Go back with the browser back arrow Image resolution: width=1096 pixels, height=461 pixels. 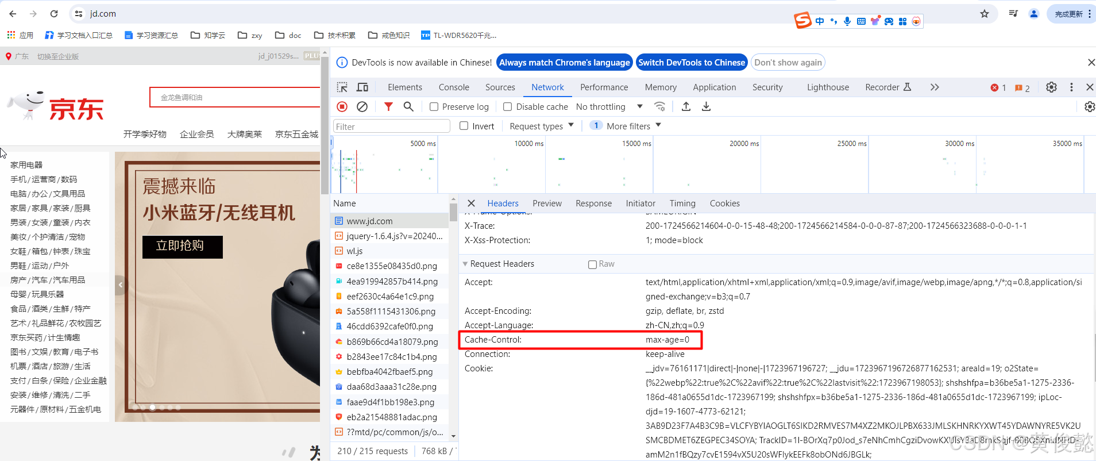[13, 14]
